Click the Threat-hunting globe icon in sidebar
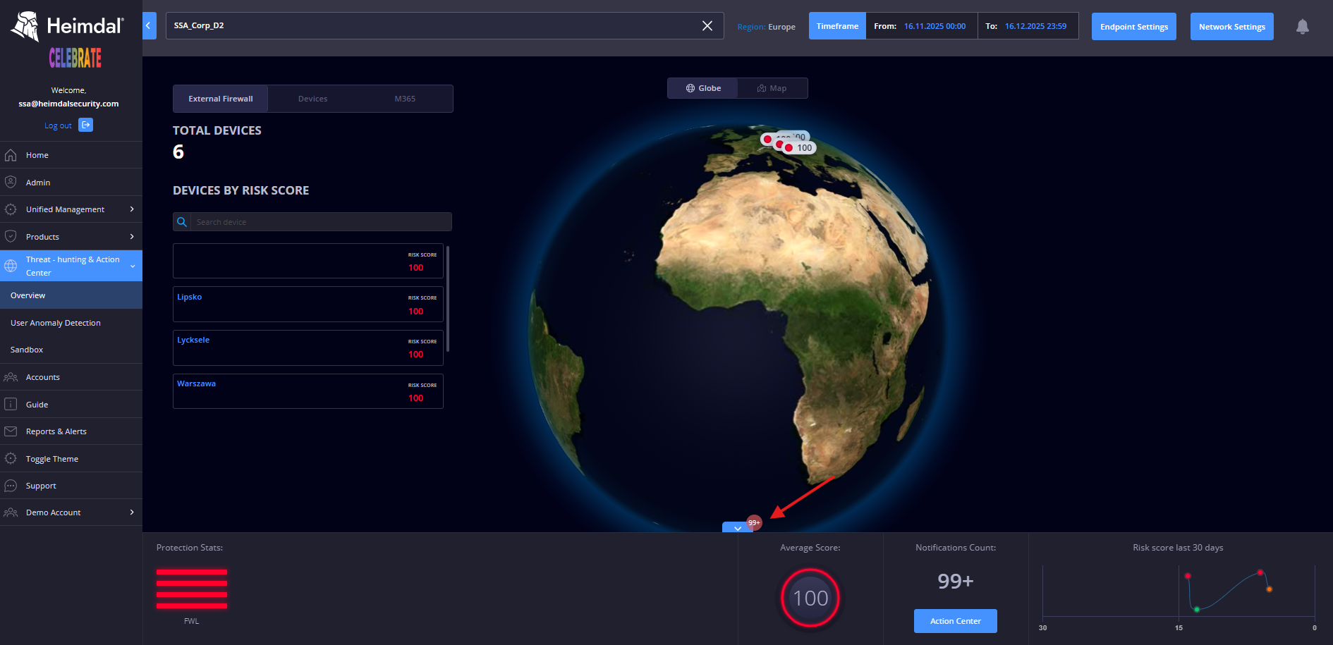Image resolution: width=1333 pixels, height=645 pixels. pos(11,266)
